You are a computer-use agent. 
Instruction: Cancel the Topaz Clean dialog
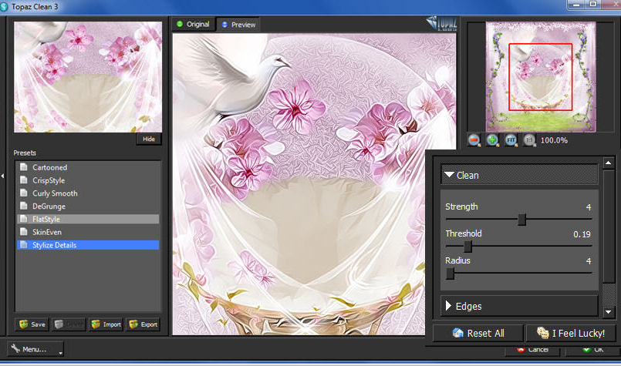tap(533, 350)
